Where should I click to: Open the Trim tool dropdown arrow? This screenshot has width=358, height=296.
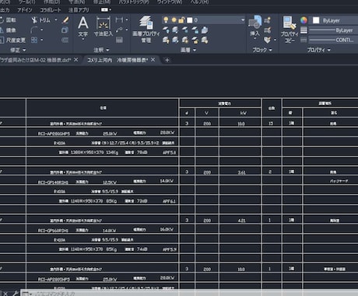click(56, 20)
